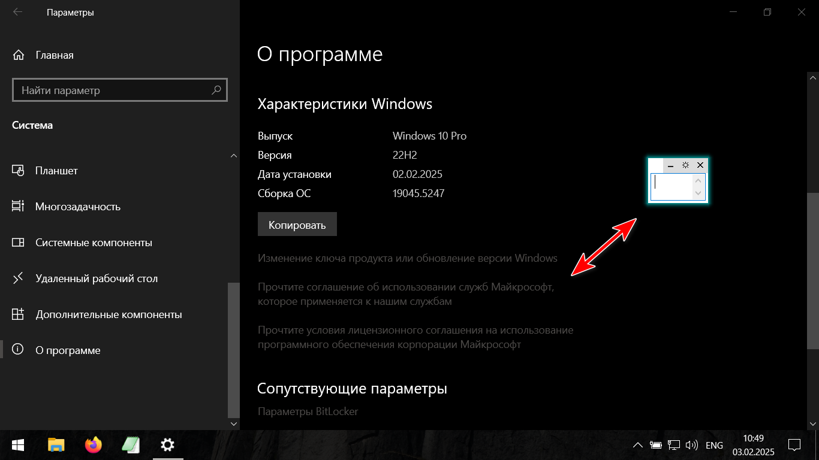819x460 pixels.
Task: Click the sidebar scroll-down arrow
Action: pyautogui.click(x=234, y=423)
